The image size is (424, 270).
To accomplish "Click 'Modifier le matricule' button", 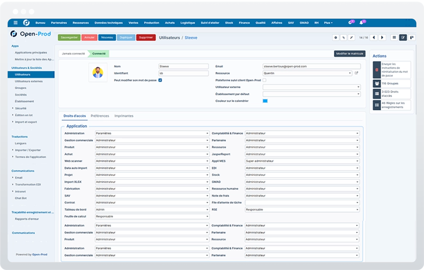I will click(350, 53).
